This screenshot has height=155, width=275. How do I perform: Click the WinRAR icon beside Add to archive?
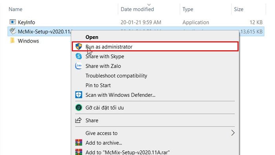(x=79, y=142)
